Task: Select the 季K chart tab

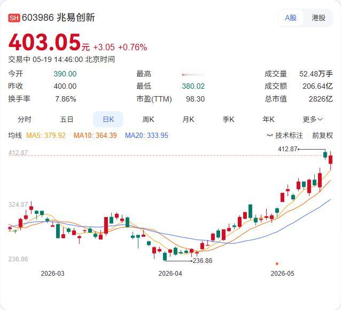Action: click(x=228, y=119)
